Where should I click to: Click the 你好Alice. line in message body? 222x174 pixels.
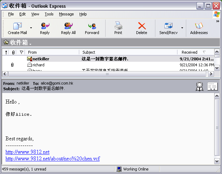[19, 114]
